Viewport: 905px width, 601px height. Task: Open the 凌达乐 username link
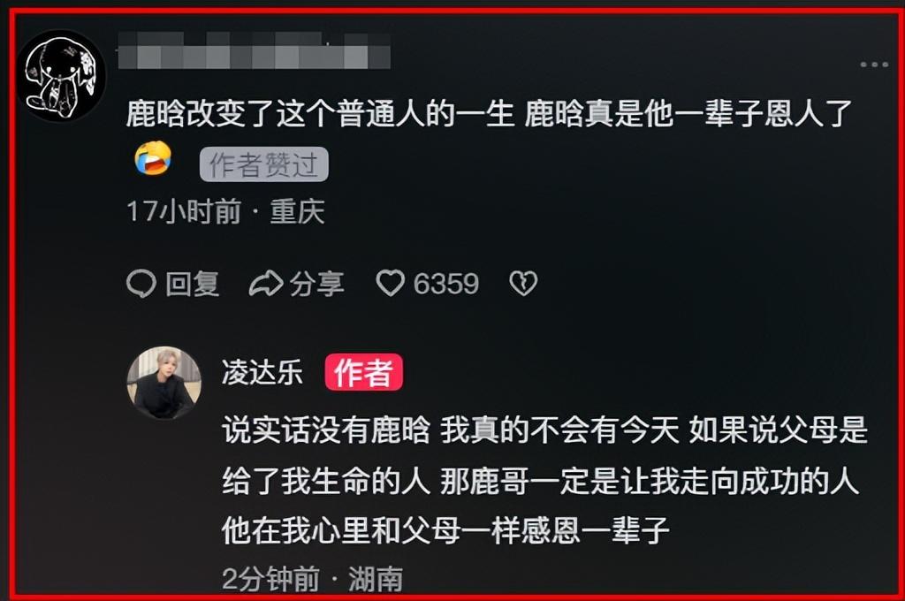coord(262,372)
